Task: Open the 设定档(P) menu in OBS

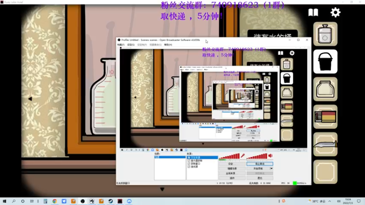Action: pos(142,45)
